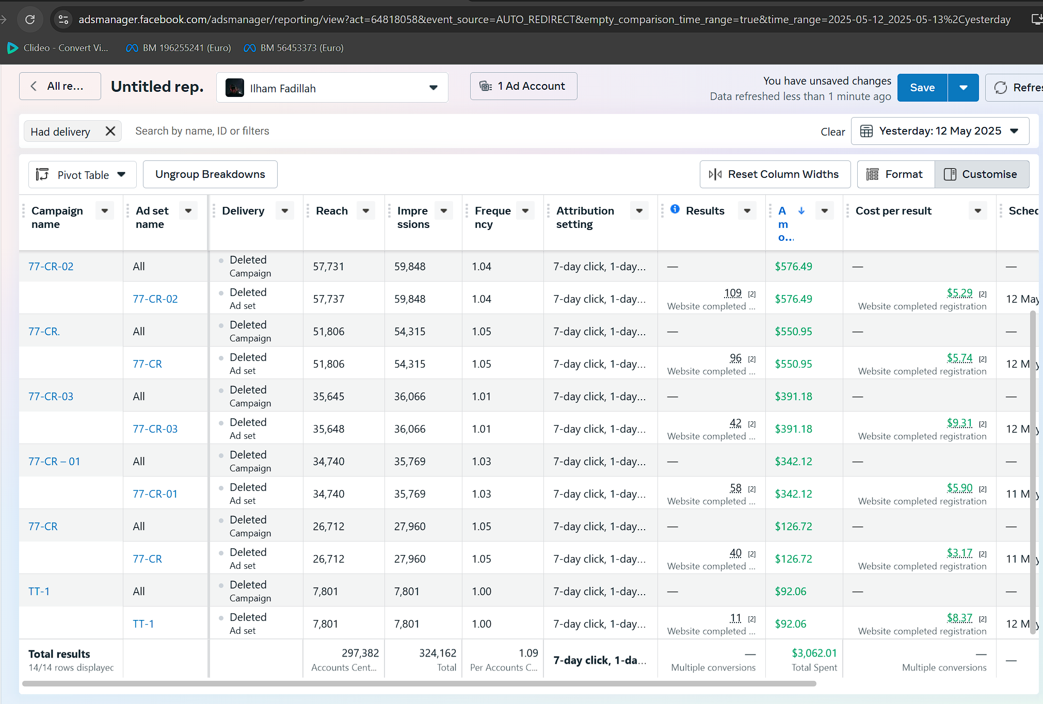Click the Results column info icon
This screenshot has height=704, width=1043.
tap(675, 209)
